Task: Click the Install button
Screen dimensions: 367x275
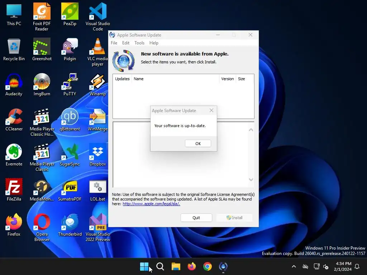Action: [234, 218]
